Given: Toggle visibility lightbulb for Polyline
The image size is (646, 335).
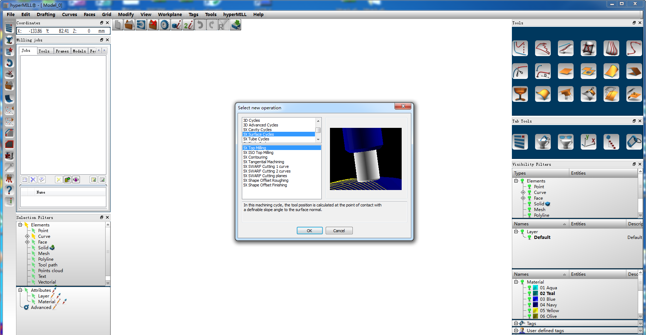Looking at the screenshot, I should [529, 215].
